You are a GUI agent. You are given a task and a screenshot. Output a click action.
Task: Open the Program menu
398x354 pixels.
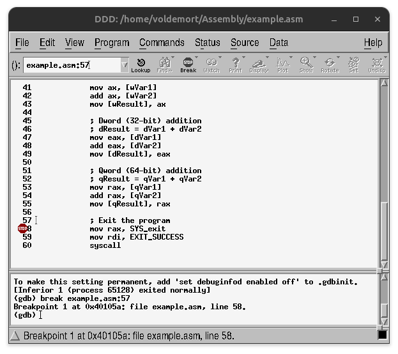point(112,42)
